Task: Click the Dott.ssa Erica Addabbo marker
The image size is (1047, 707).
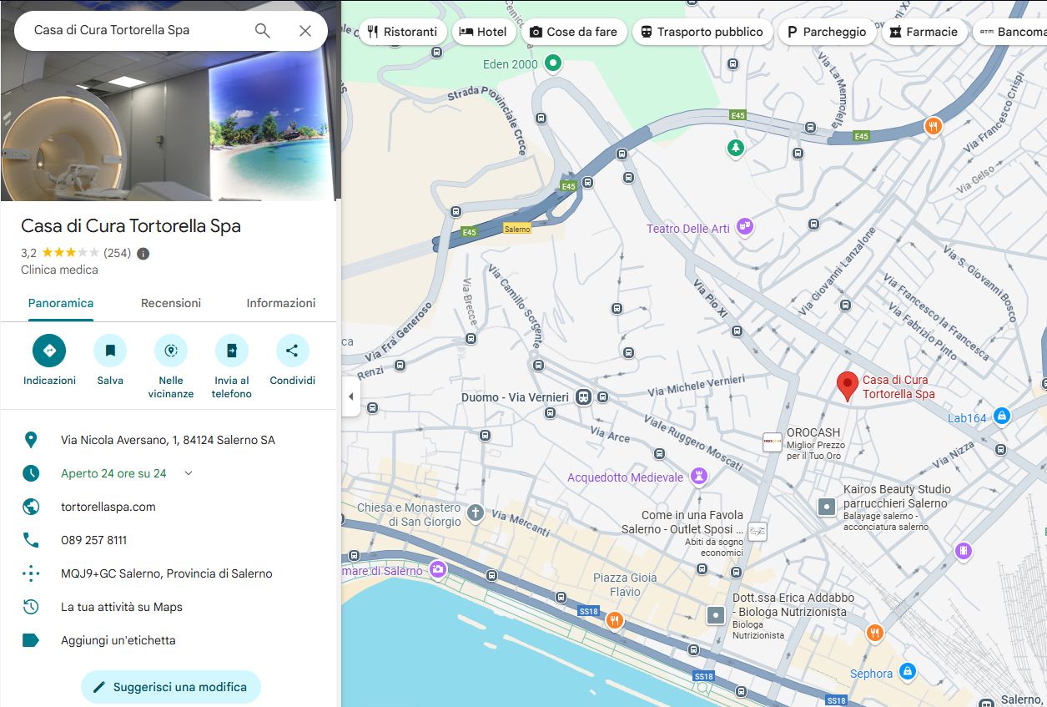Action: (x=716, y=615)
